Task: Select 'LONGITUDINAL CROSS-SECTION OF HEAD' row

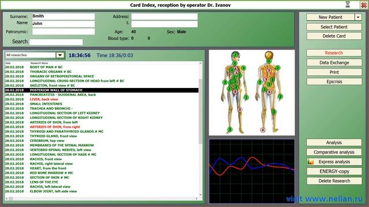Action: pos(101,80)
